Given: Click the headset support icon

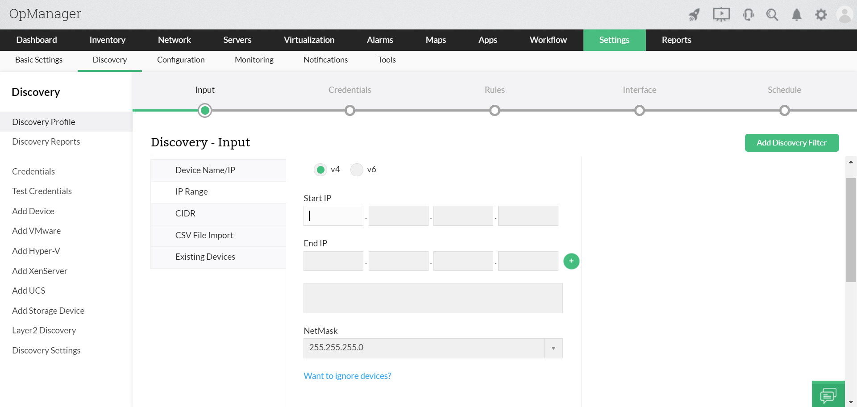Looking at the screenshot, I should 749,15.
